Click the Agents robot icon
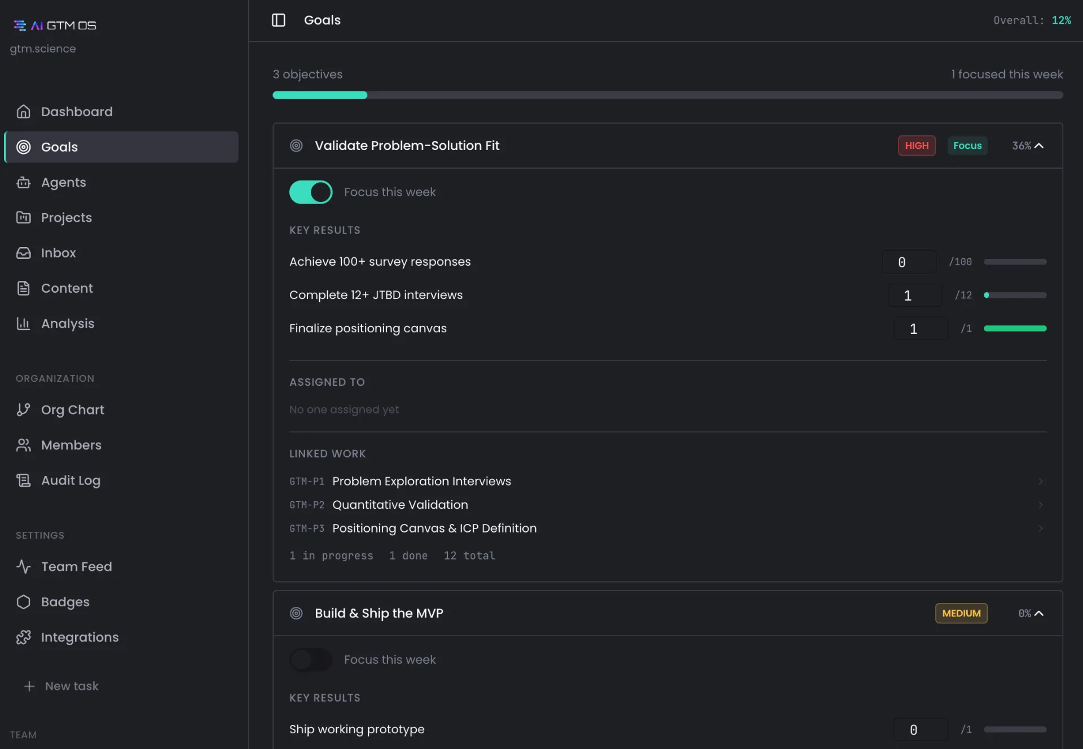This screenshot has width=1083, height=749. tap(23, 182)
